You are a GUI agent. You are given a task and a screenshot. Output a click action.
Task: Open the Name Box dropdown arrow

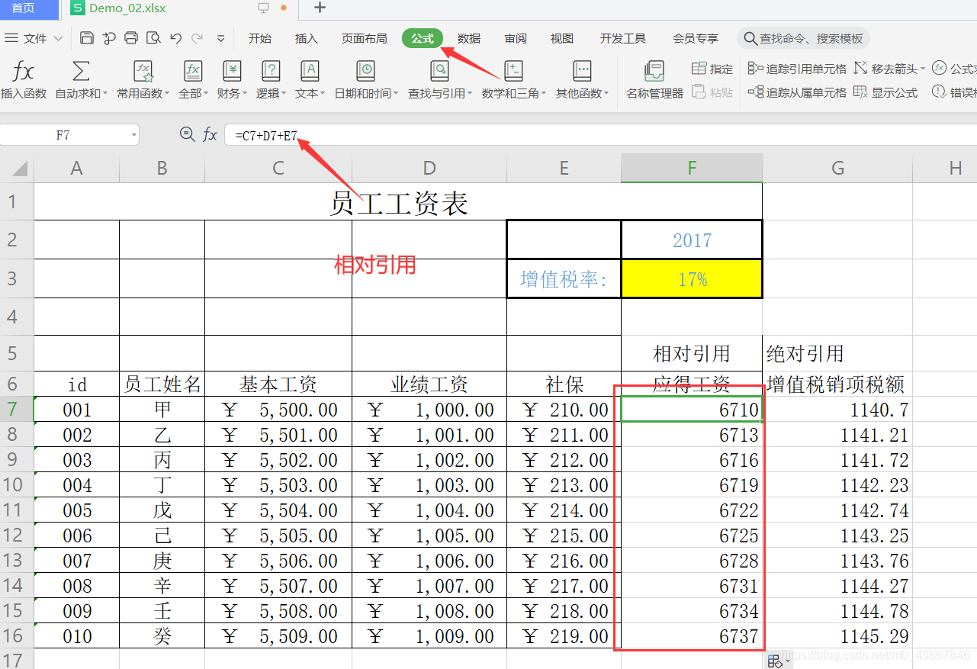pos(134,135)
